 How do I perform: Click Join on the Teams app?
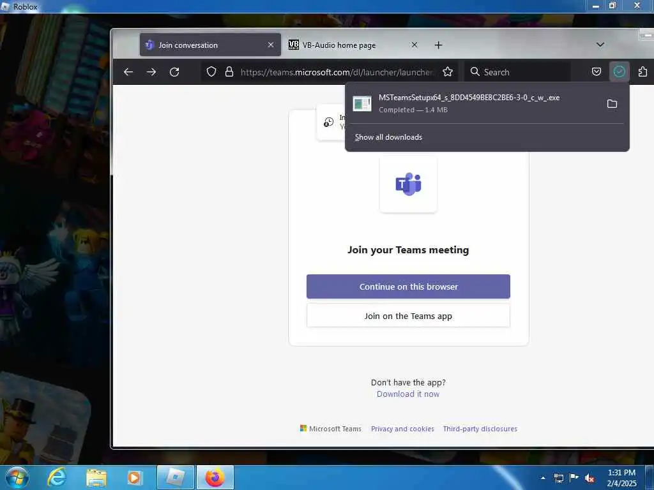pyautogui.click(x=408, y=316)
